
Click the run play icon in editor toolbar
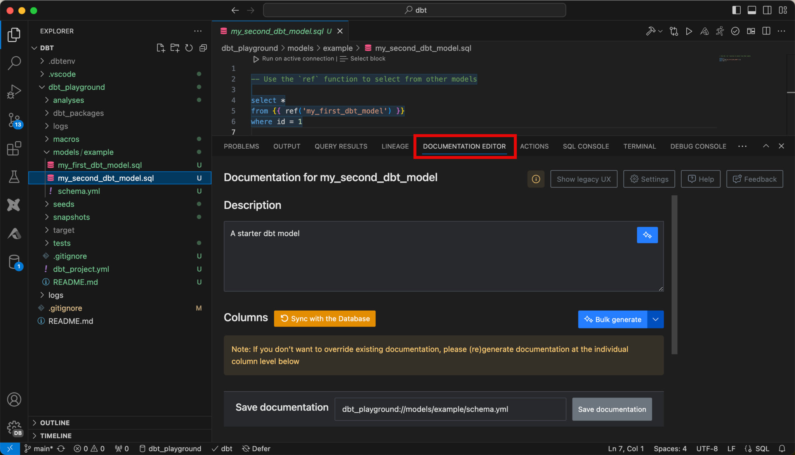pos(689,31)
